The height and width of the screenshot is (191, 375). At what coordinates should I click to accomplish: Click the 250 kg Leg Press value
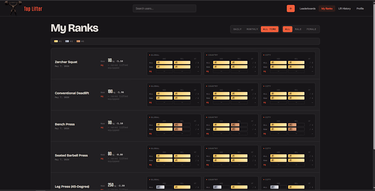coord(111,185)
